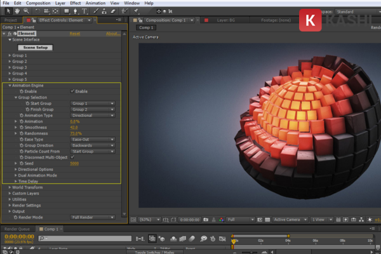Click the timeline zoom slider
This screenshot has width=381, height=254.
(251, 252)
